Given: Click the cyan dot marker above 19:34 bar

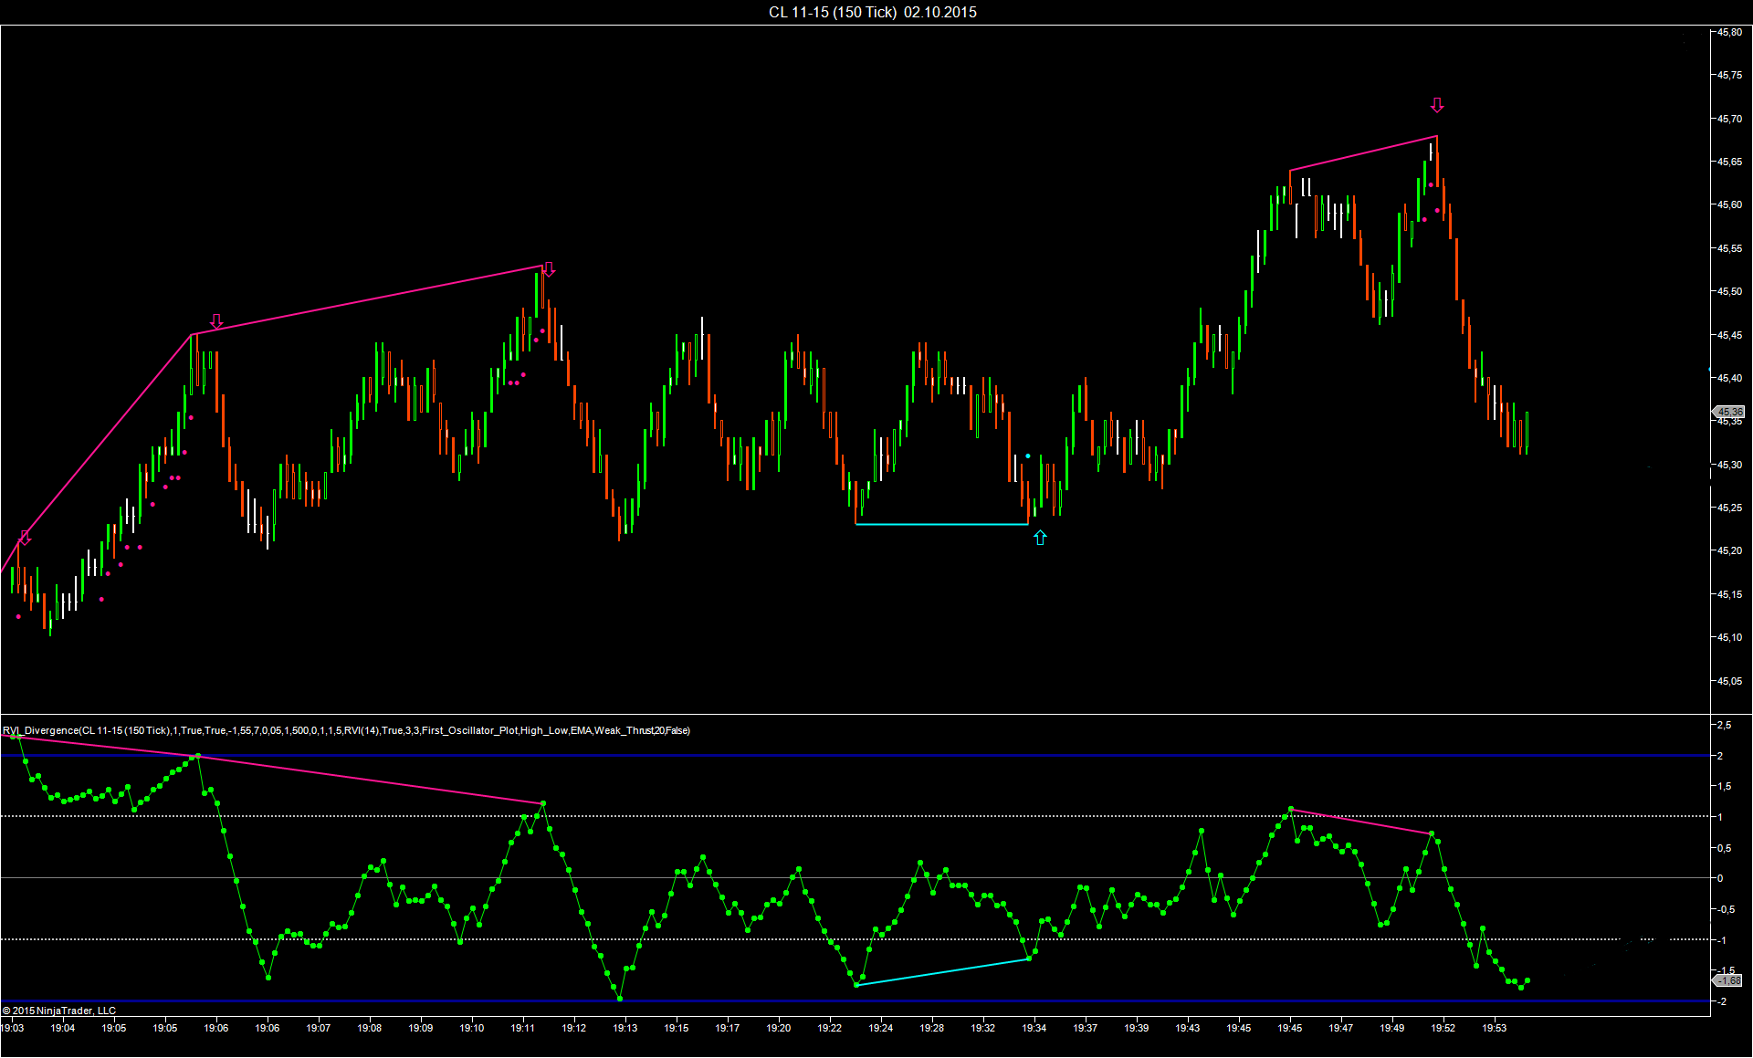Looking at the screenshot, I should click(1028, 456).
